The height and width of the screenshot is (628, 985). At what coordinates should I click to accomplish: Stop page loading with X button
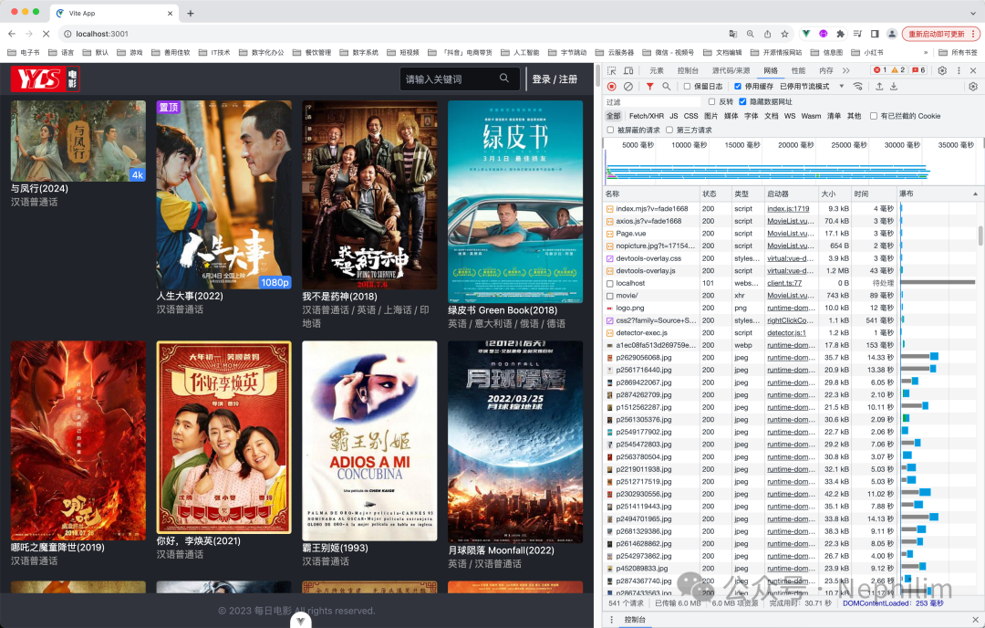tap(46, 34)
